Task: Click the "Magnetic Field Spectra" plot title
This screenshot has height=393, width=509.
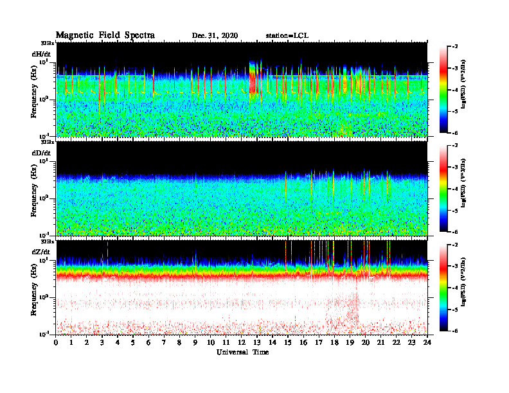Action: click(x=105, y=35)
